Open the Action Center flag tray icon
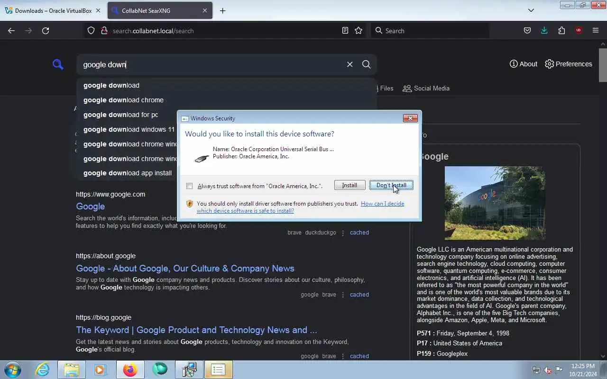 [559, 370]
